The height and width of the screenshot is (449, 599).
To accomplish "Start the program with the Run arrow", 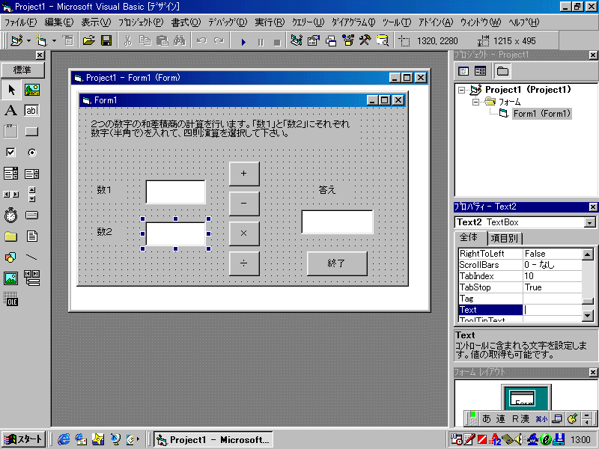I will tap(243, 41).
